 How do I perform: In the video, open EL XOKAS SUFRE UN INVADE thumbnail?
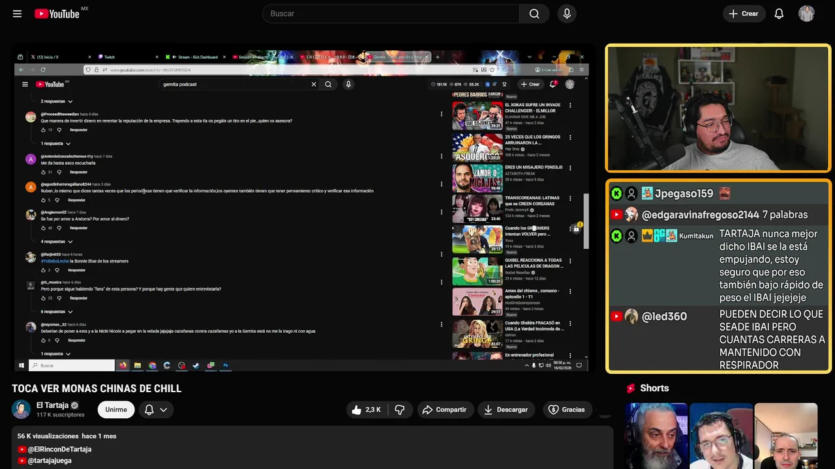(478, 115)
